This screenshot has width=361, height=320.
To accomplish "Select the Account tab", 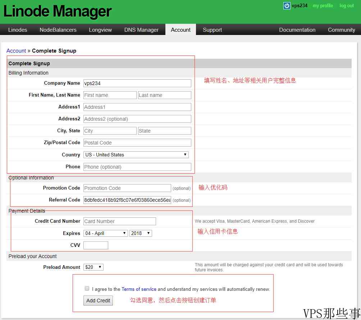I will 181,30.
